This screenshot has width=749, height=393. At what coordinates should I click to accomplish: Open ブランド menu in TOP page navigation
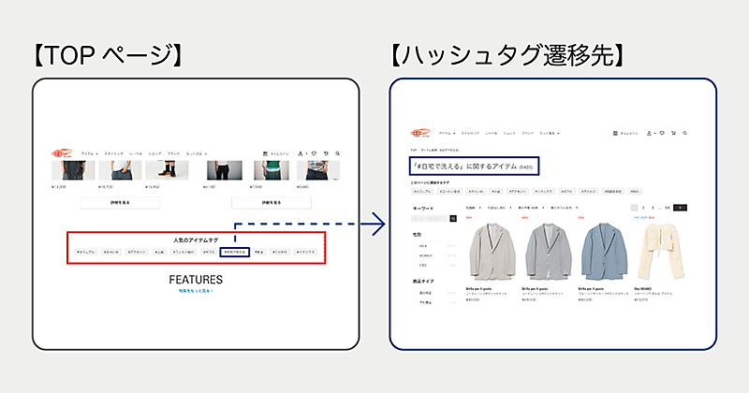(174, 153)
